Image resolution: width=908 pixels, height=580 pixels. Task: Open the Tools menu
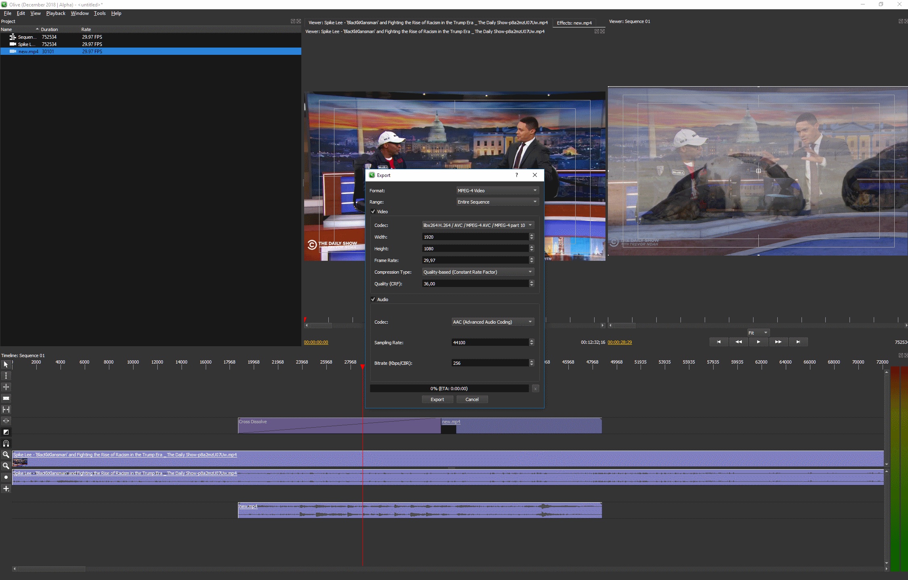coord(100,13)
